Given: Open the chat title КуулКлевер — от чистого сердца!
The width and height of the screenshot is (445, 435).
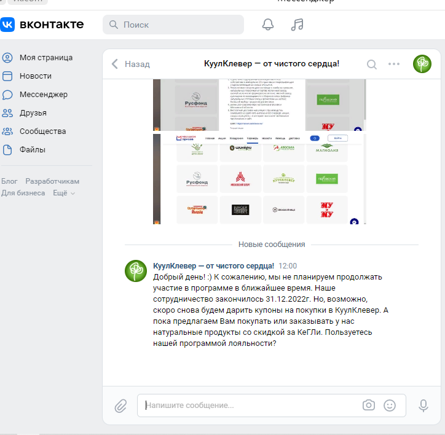Looking at the screenshot, I should [272, 63].
